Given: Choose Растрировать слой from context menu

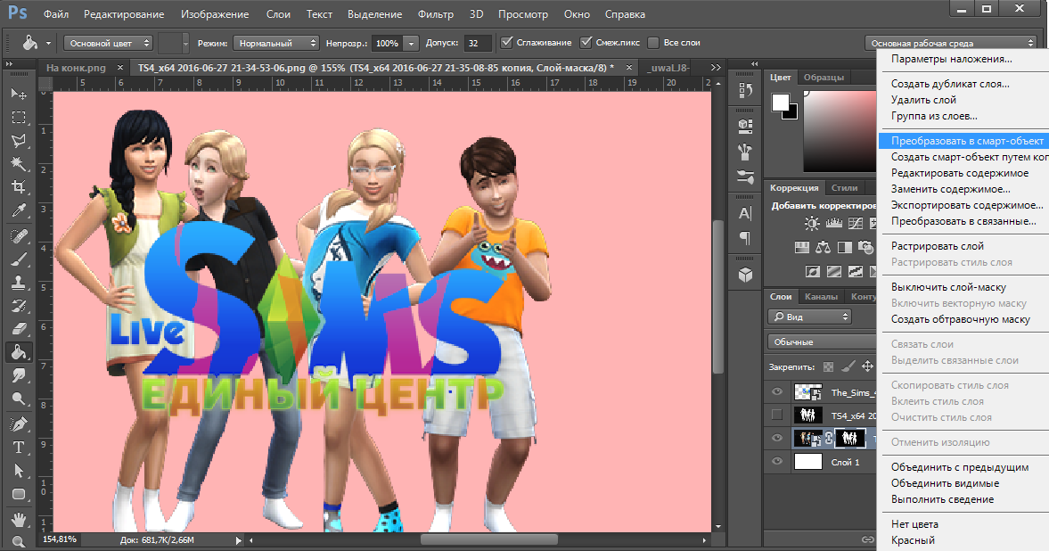Looking at the screenshot, I should pyautogui.click(x=938, y=246).
